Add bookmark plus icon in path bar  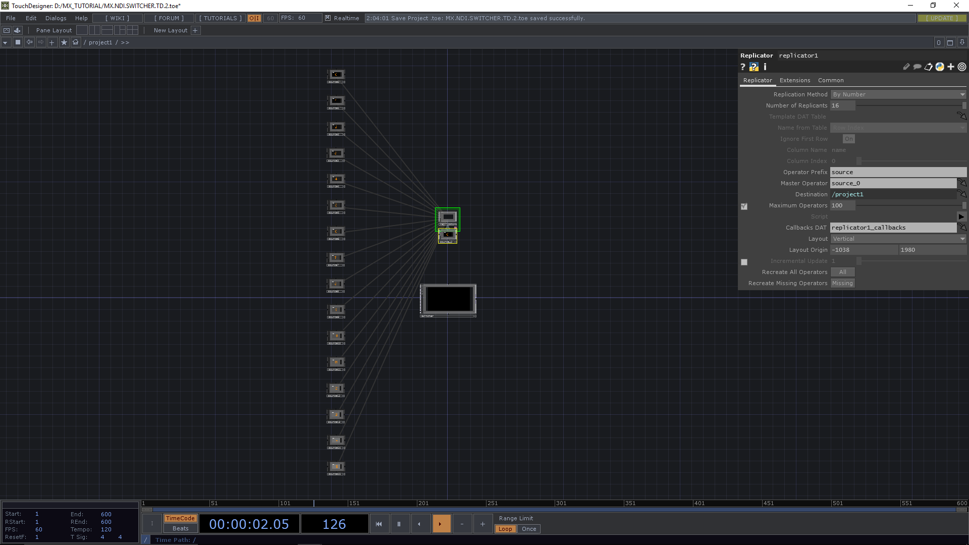tap(52, 42)
